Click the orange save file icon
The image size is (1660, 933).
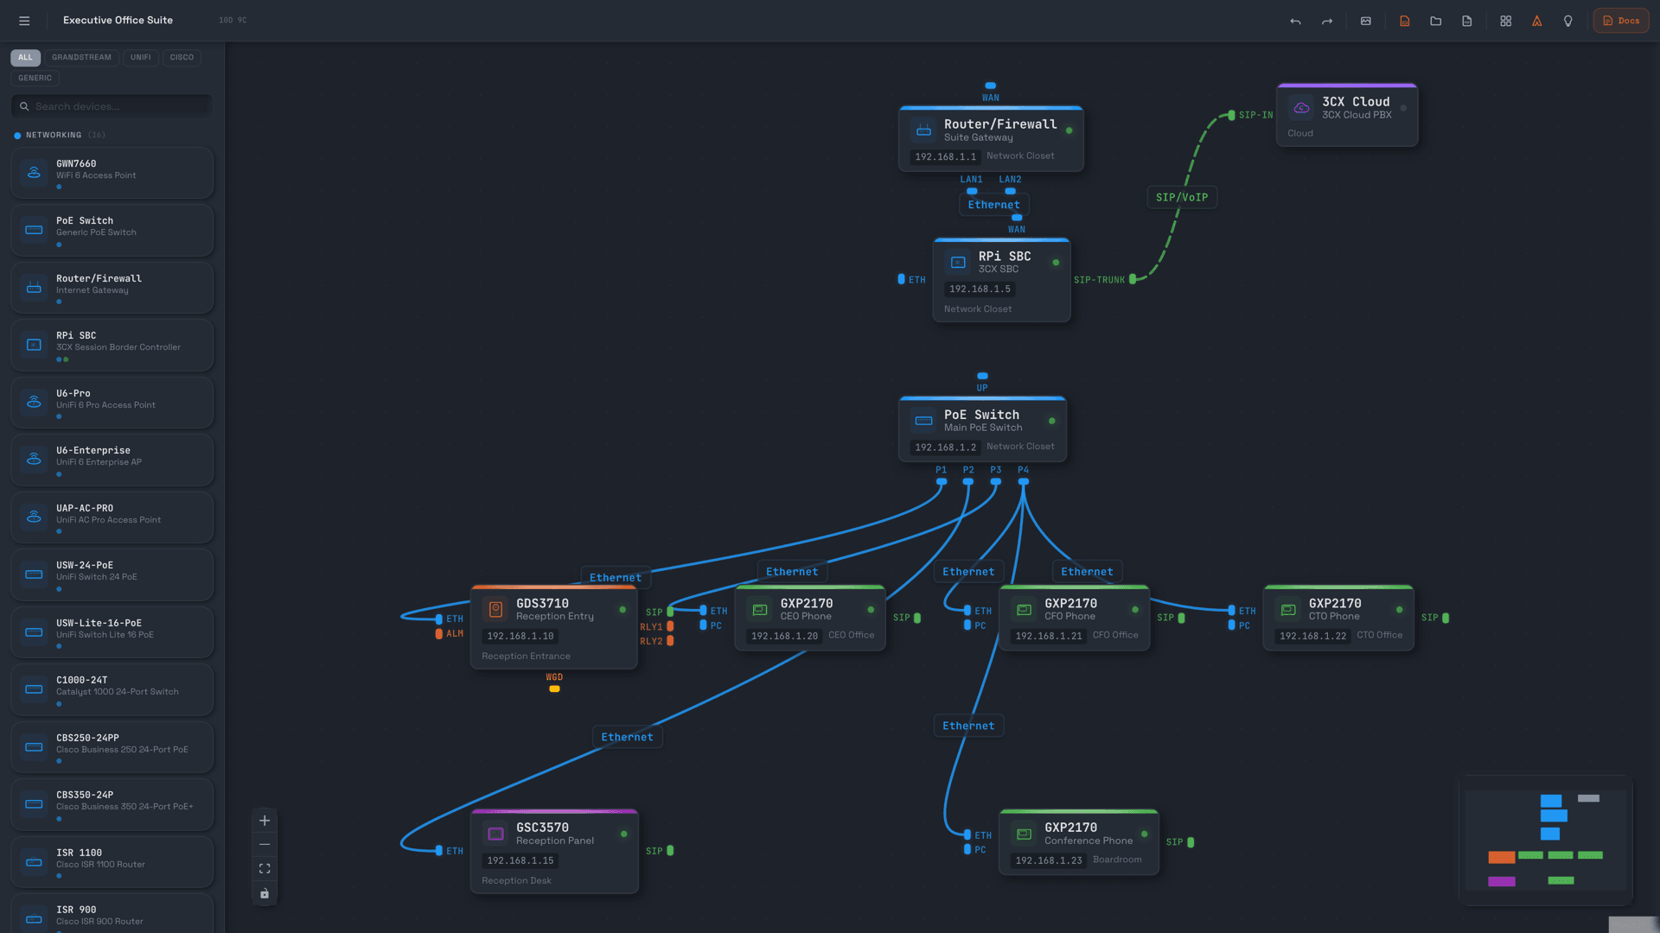click(1405, 21)
